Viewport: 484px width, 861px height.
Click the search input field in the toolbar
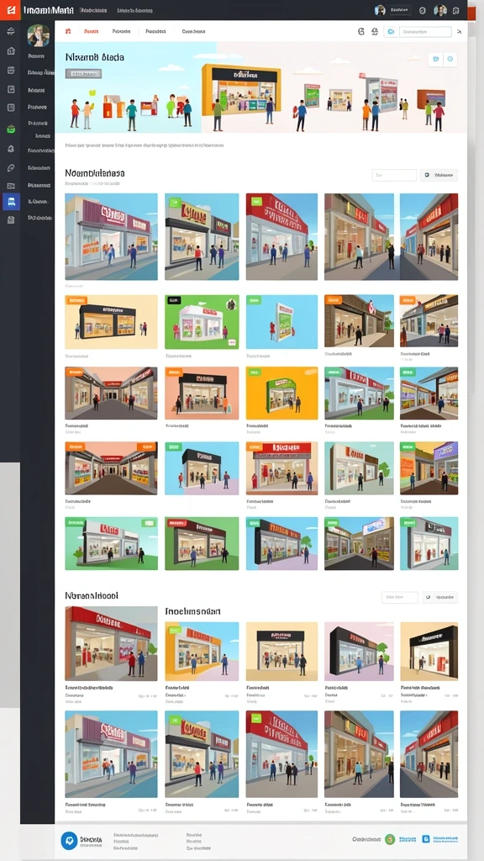click(x=424, y=32)
